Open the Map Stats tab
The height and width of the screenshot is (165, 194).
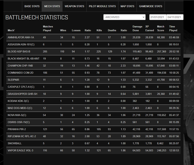[x=127, y=6]
